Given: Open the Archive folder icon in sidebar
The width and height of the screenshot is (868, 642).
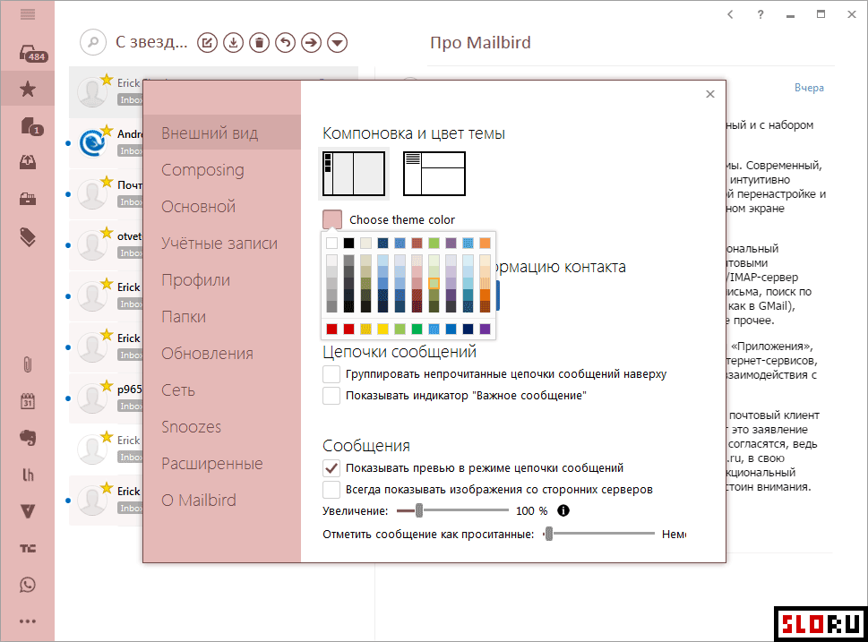Looking at the screenshot, I should 28,200.
